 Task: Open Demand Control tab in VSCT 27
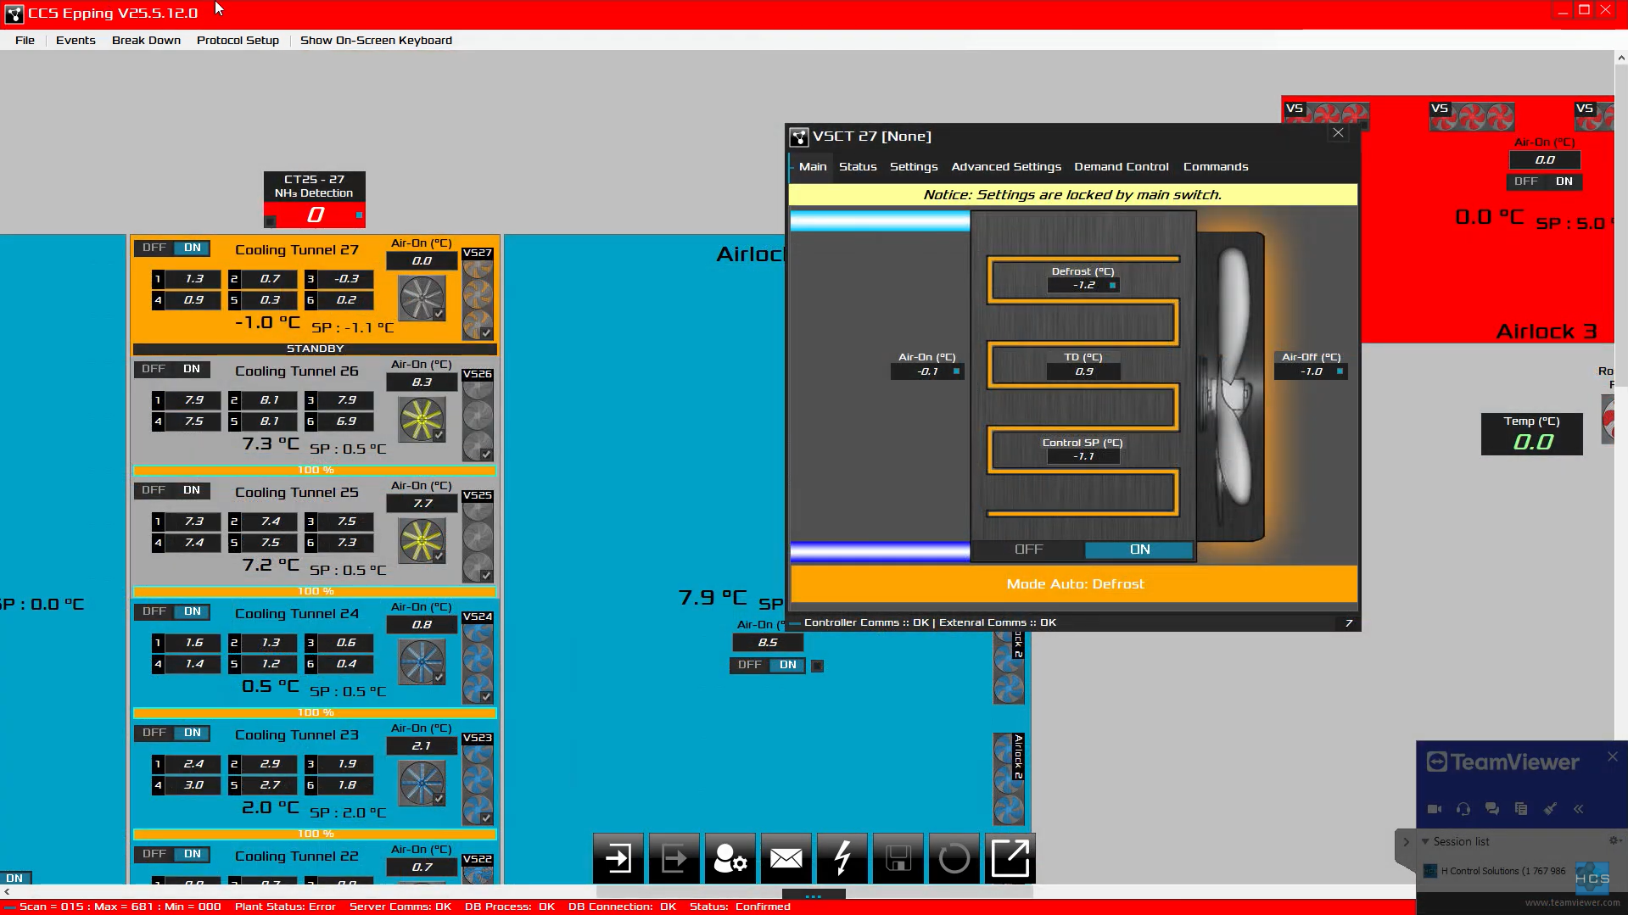pos(1122,166)
